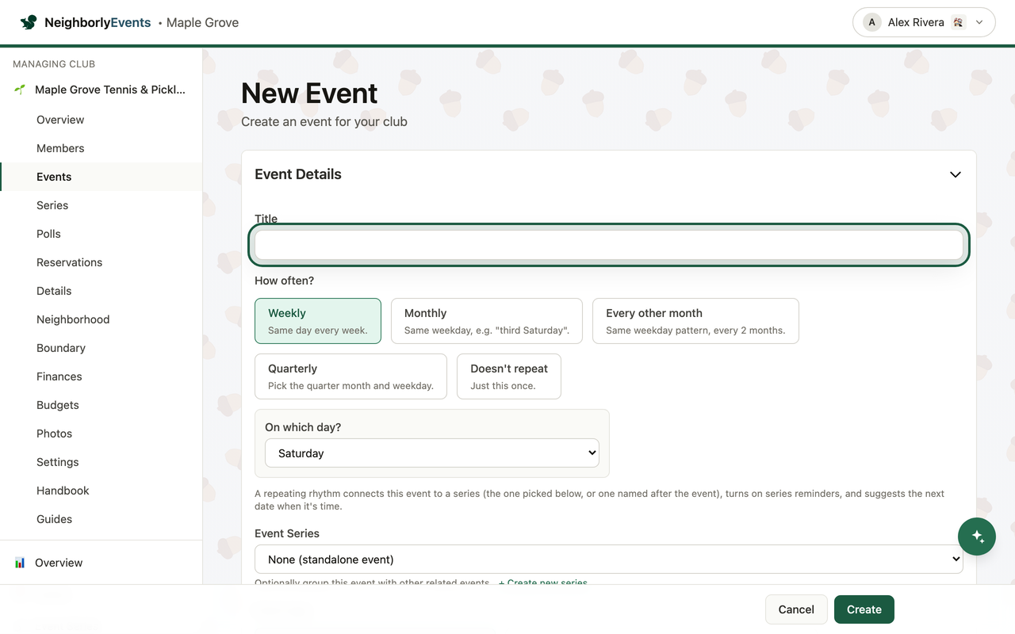Click the NeighborlyEvents squirrel logo
This screenshot has width=1015, height=634.
coord(29,22)
